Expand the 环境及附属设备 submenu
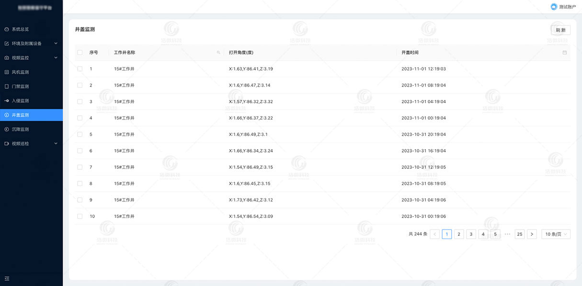 click(x=56, y=44)
